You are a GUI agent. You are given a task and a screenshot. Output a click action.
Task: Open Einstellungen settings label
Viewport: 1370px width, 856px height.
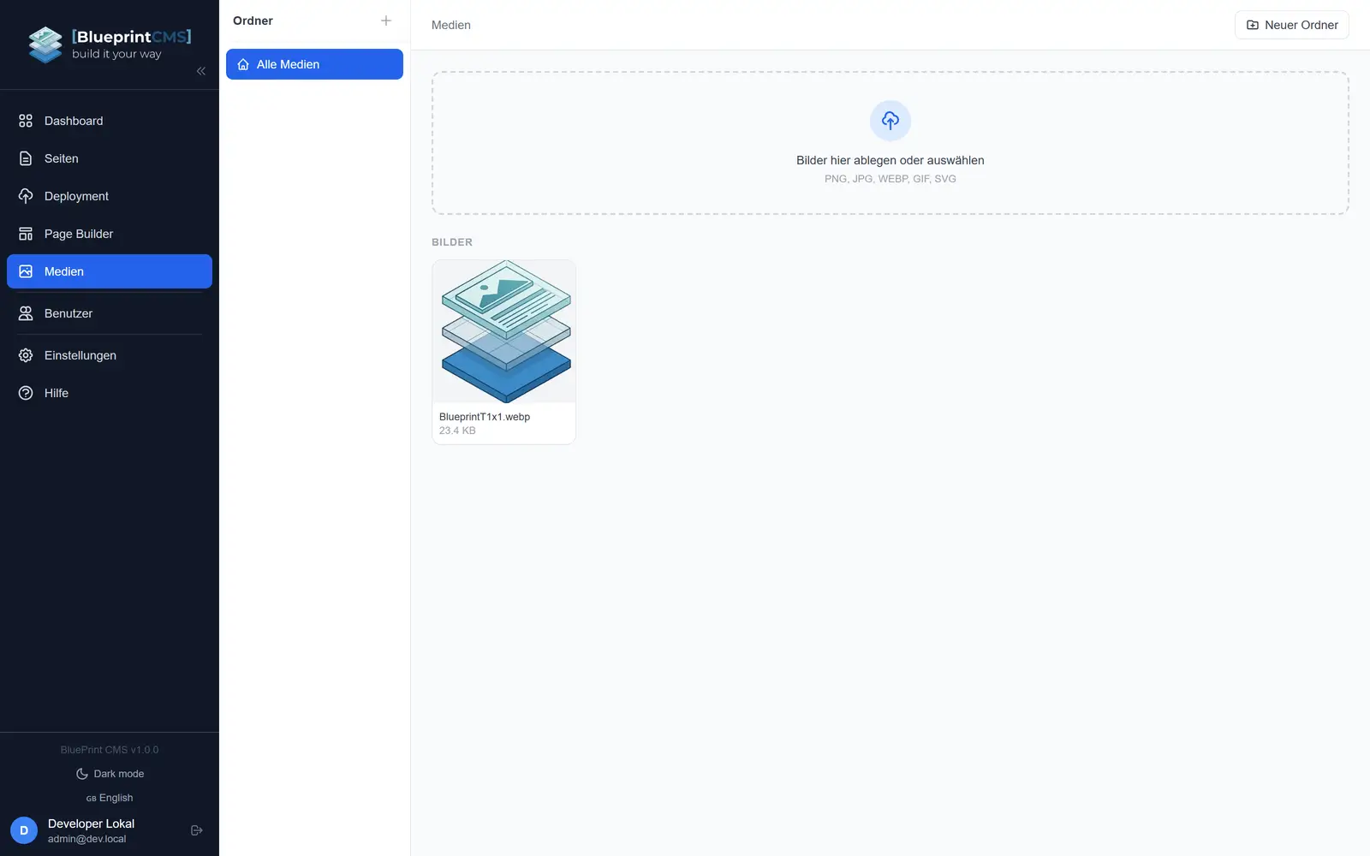[80, 355]
